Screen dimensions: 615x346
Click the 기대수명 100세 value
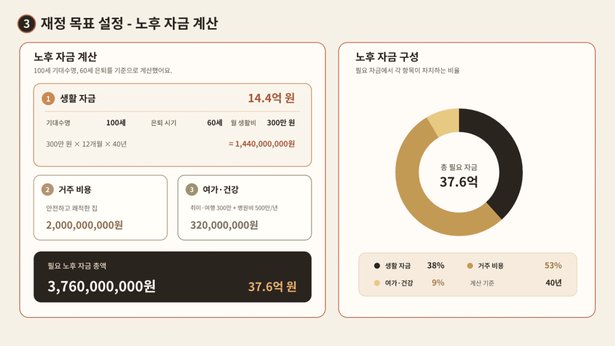[116, 123]
